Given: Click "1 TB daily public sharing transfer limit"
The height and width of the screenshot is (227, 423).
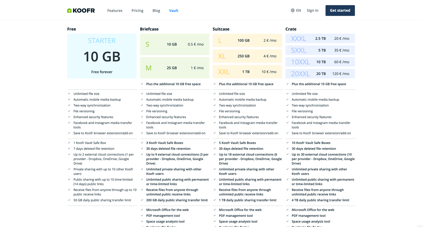Looking at the screenshot, I should 248,200.
